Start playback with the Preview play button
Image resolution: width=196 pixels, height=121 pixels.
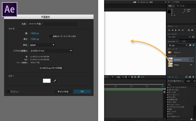coord(176,30)
